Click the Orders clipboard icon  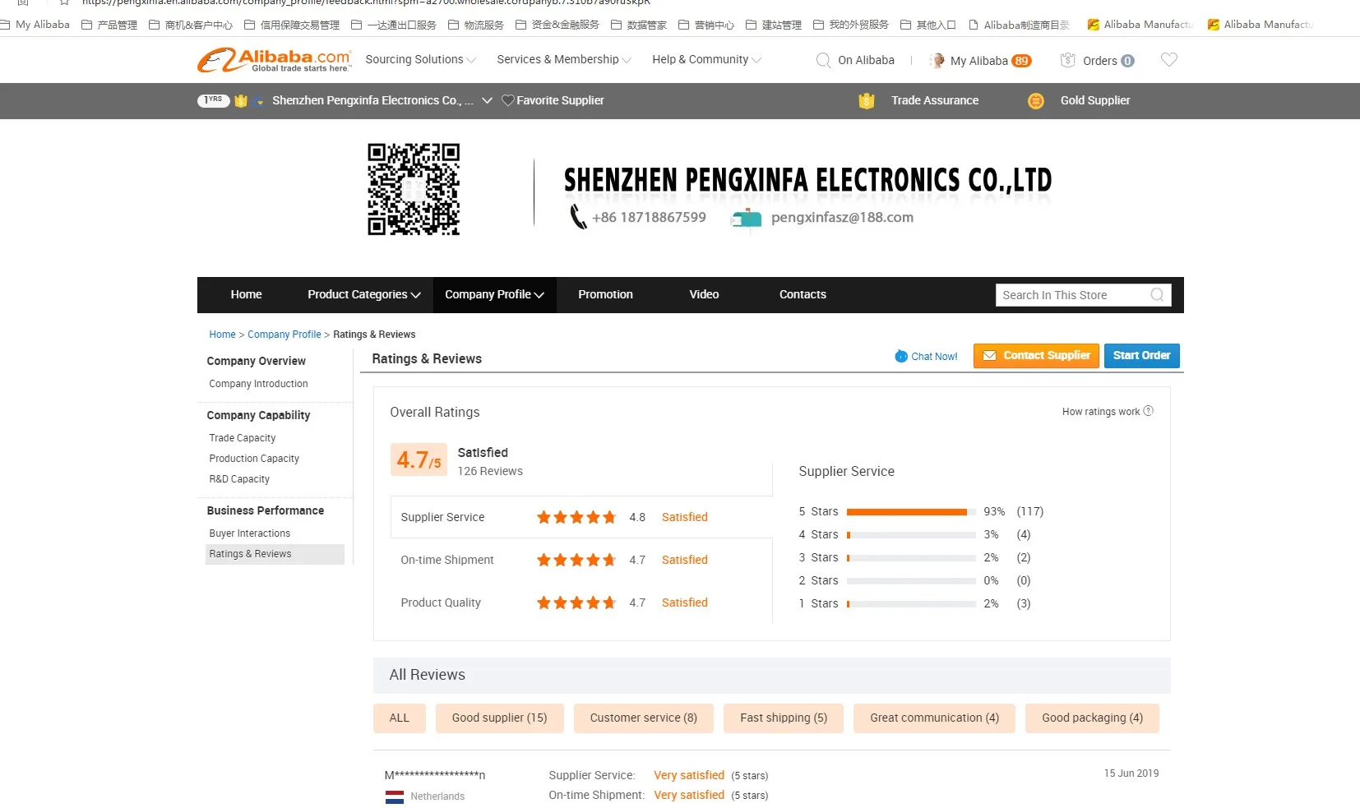(1068, 60)
